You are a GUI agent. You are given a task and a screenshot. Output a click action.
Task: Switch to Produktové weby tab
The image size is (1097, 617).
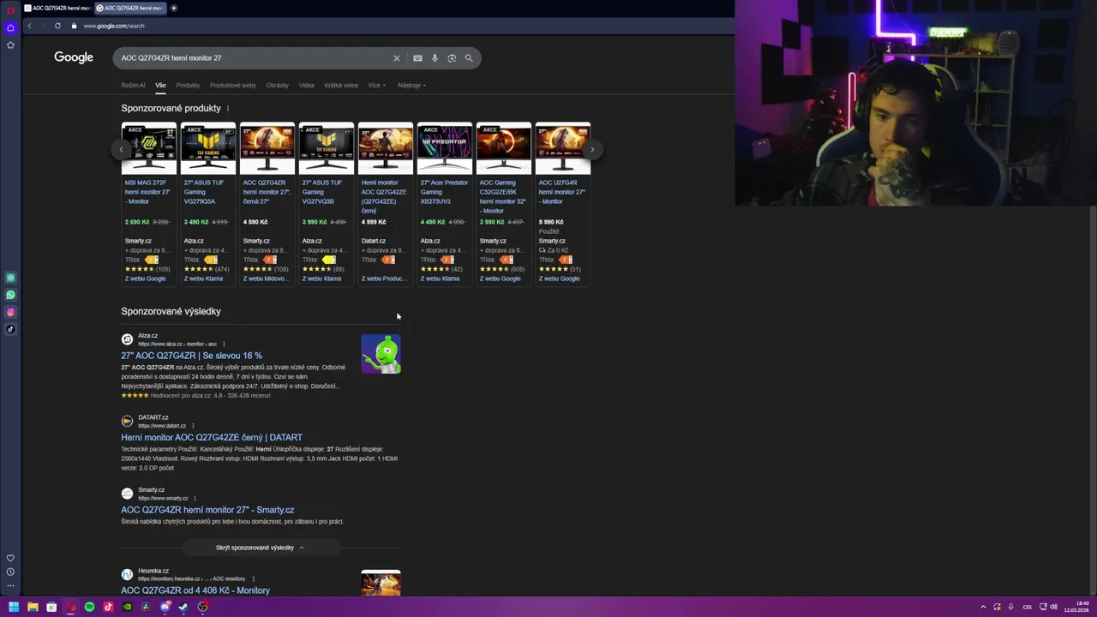[x=233, y=85]
